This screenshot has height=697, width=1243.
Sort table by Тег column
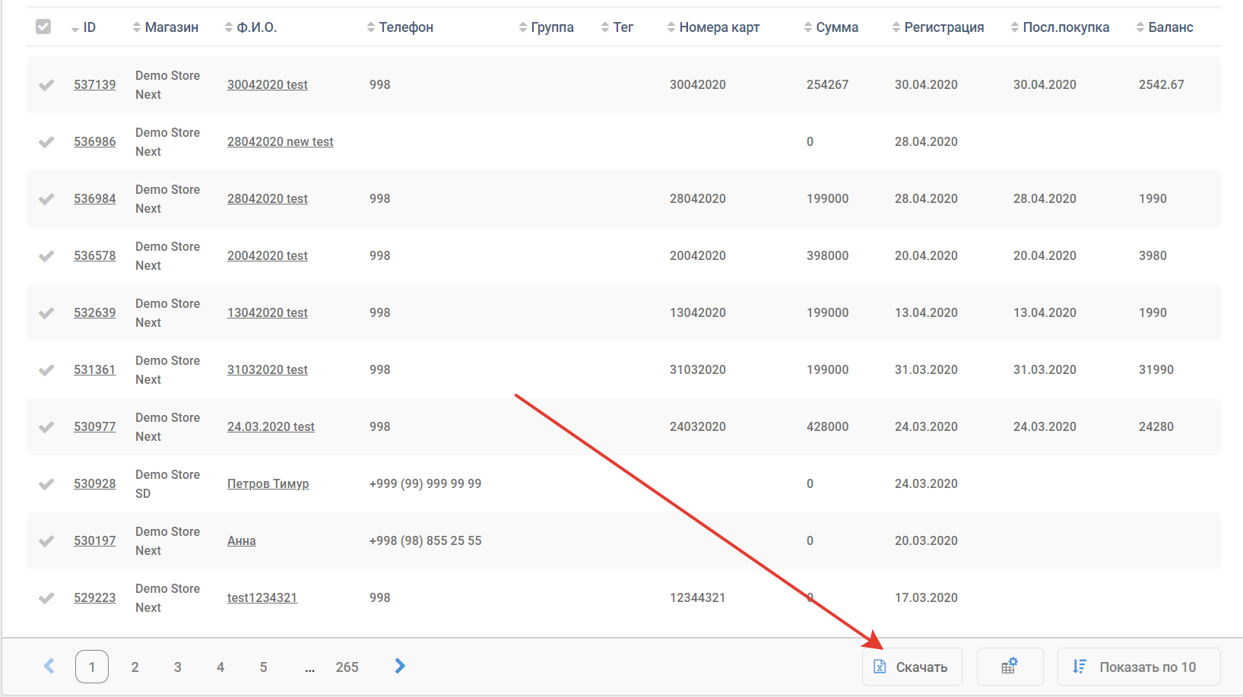617,27
